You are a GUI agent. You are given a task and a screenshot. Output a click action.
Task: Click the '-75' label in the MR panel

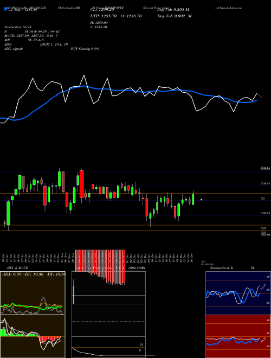point(140,345)
